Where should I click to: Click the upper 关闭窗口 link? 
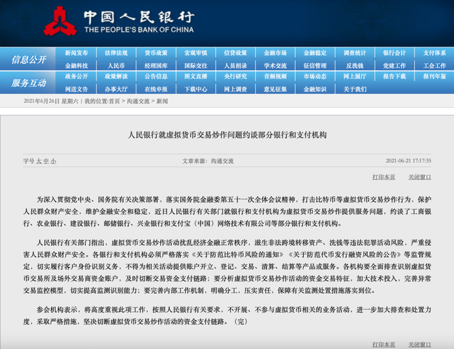click(420, 176)
